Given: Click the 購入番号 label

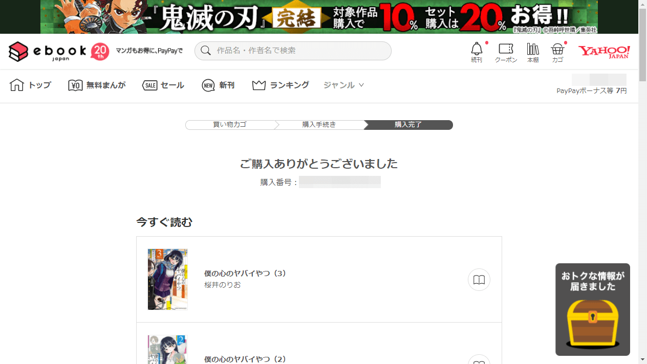Looking at the screenshot, I should coord(279,183).
